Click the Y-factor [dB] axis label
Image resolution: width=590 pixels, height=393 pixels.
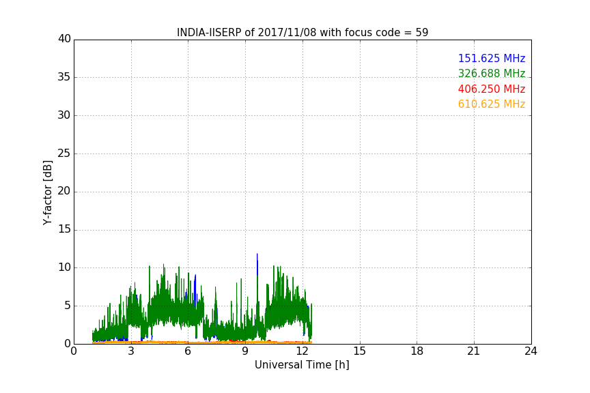tap(47, 192)
